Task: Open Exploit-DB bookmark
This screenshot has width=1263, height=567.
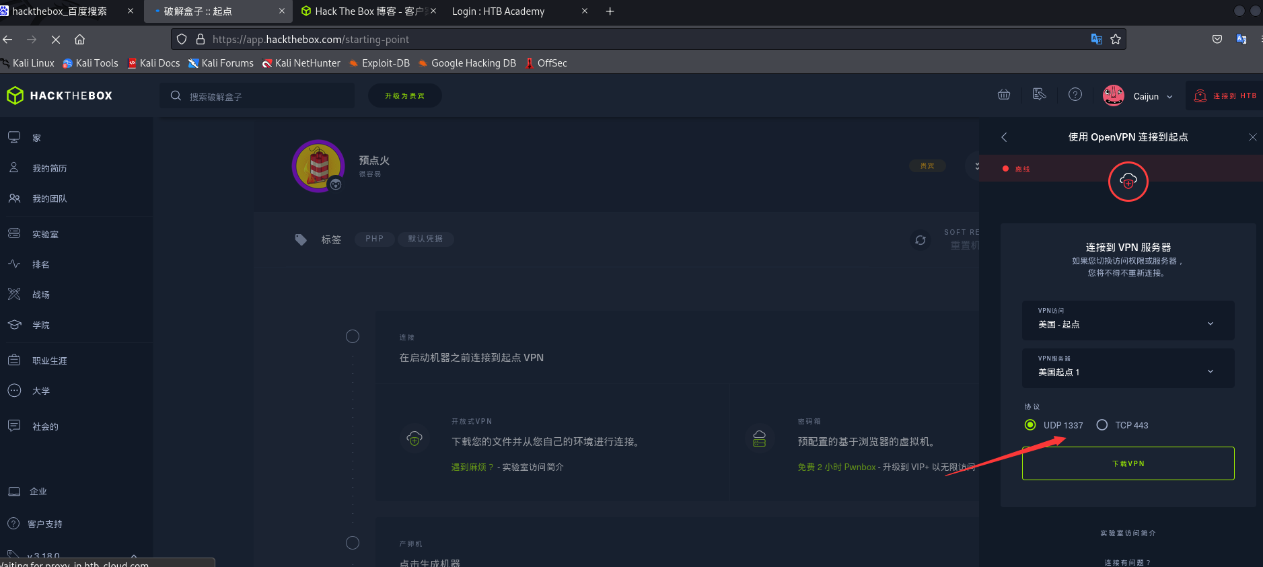Action: (380, 63)
